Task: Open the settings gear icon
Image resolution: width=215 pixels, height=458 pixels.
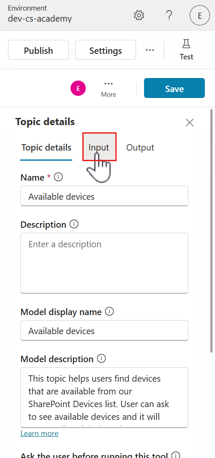Action: 139,15
